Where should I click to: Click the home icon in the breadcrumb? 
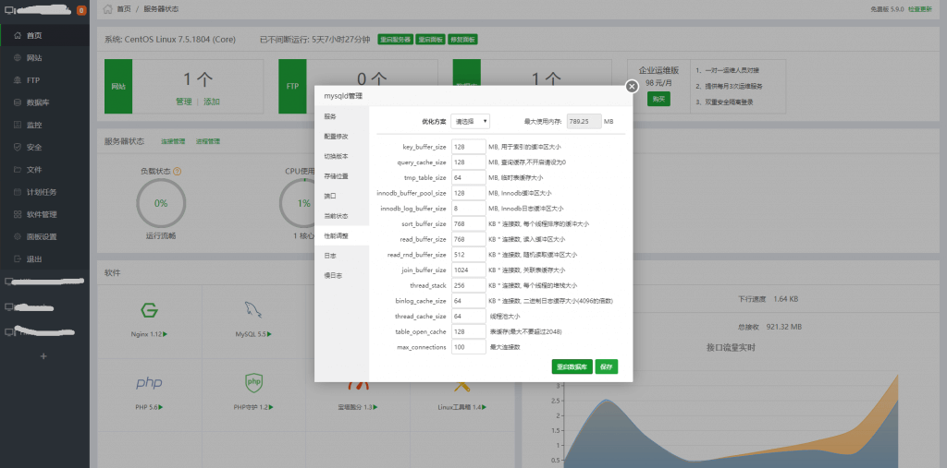(107, 9)
